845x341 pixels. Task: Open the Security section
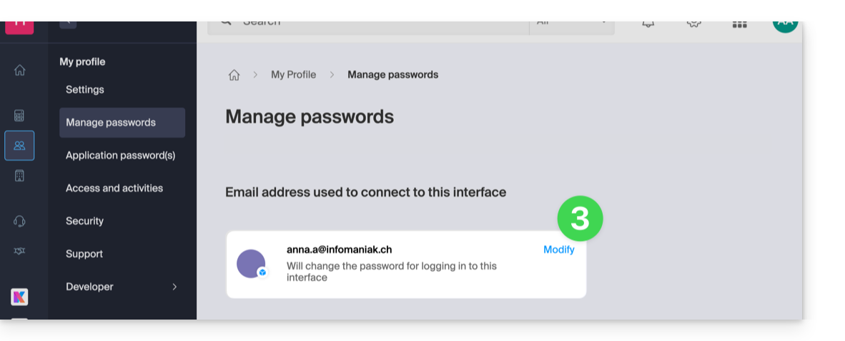(x=84, y=221)
